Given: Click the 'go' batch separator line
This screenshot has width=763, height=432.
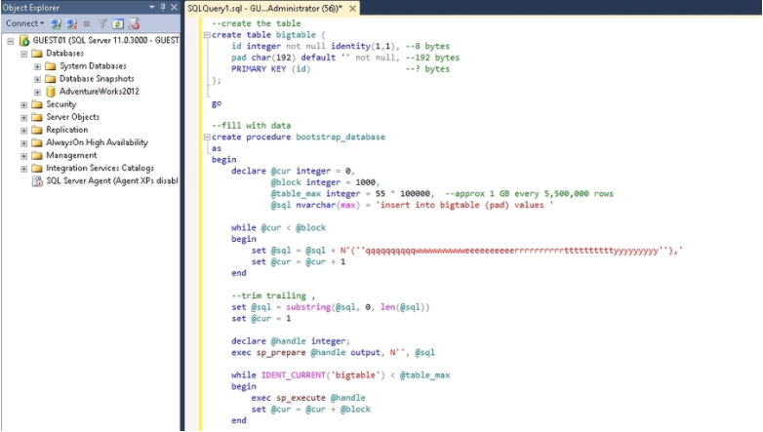Looking at the screenshot, I should pos(217,103).
